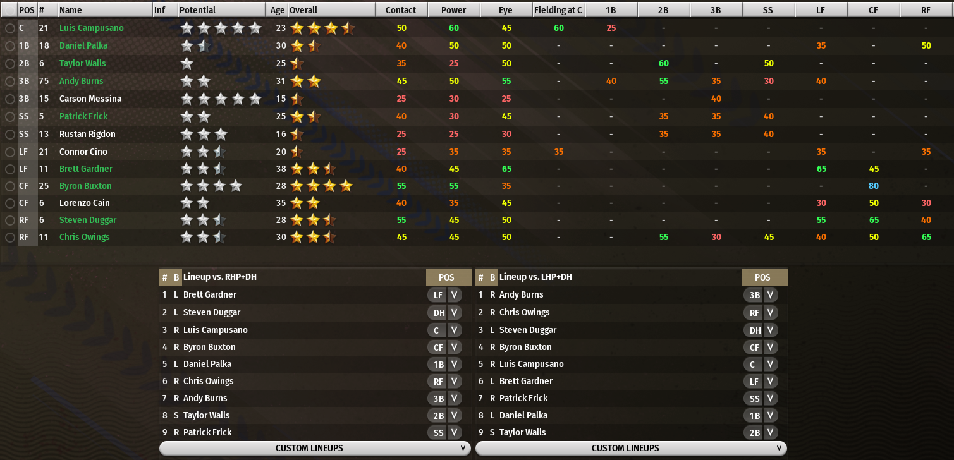Click Chris Owings's overall star rating

tap(313, 237)
